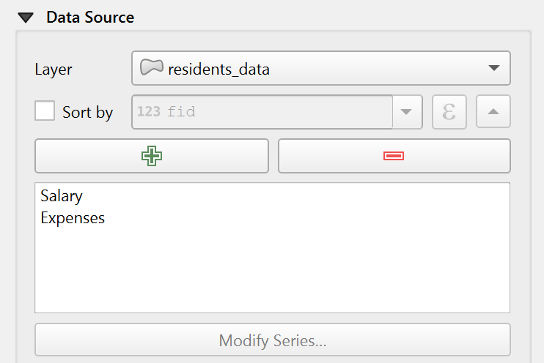Select the Salary series
Image resolution: width=544 pixels, height=363 pixels.
click(62, 196)
